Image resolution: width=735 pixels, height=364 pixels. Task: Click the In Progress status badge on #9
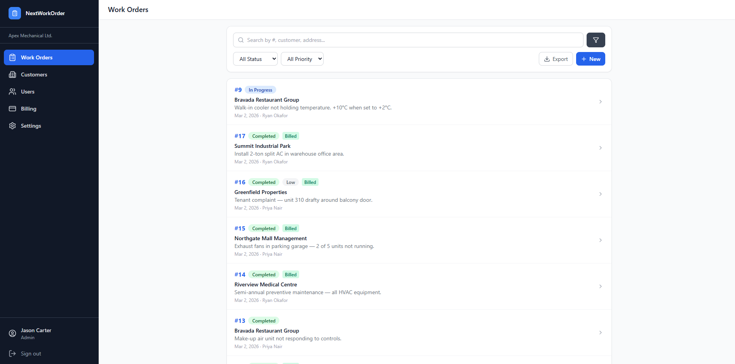click(260, 90)
